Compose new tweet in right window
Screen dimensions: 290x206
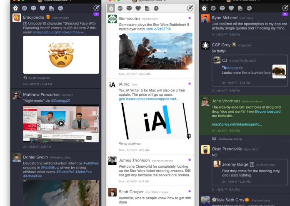[285, 8]
